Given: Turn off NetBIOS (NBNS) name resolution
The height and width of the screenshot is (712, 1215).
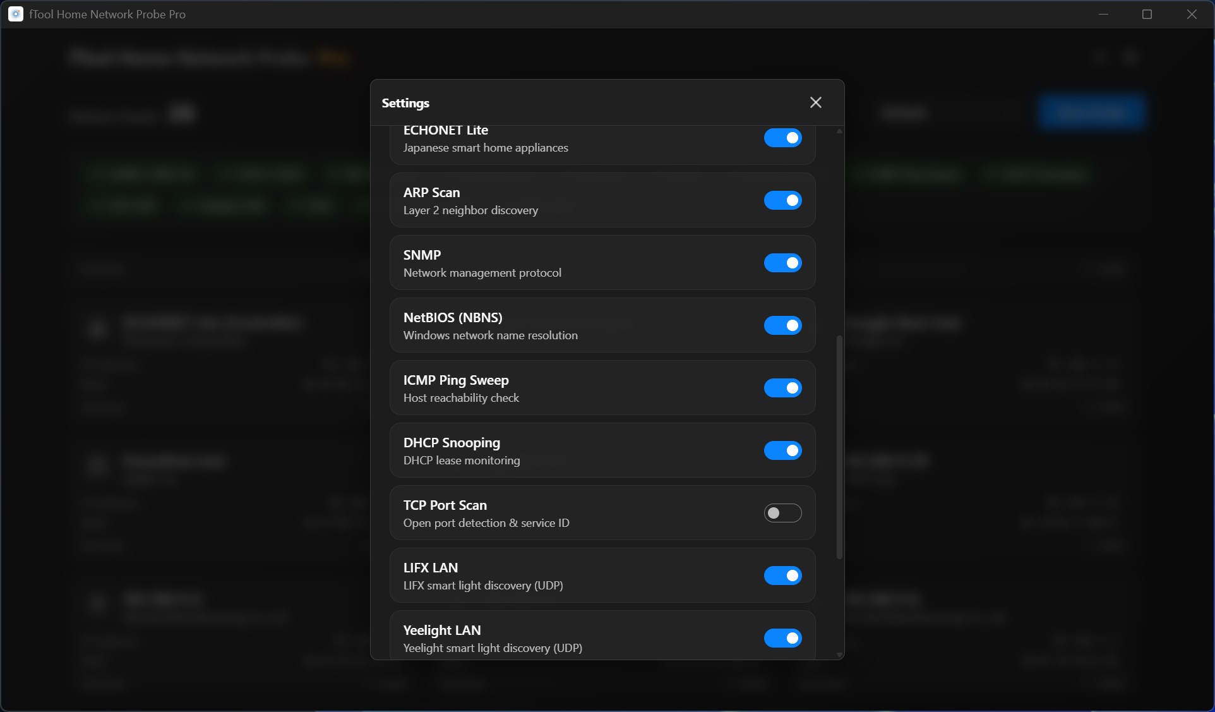Looking at the screenshot, I should pyautogui.click(x=782, y=325).
